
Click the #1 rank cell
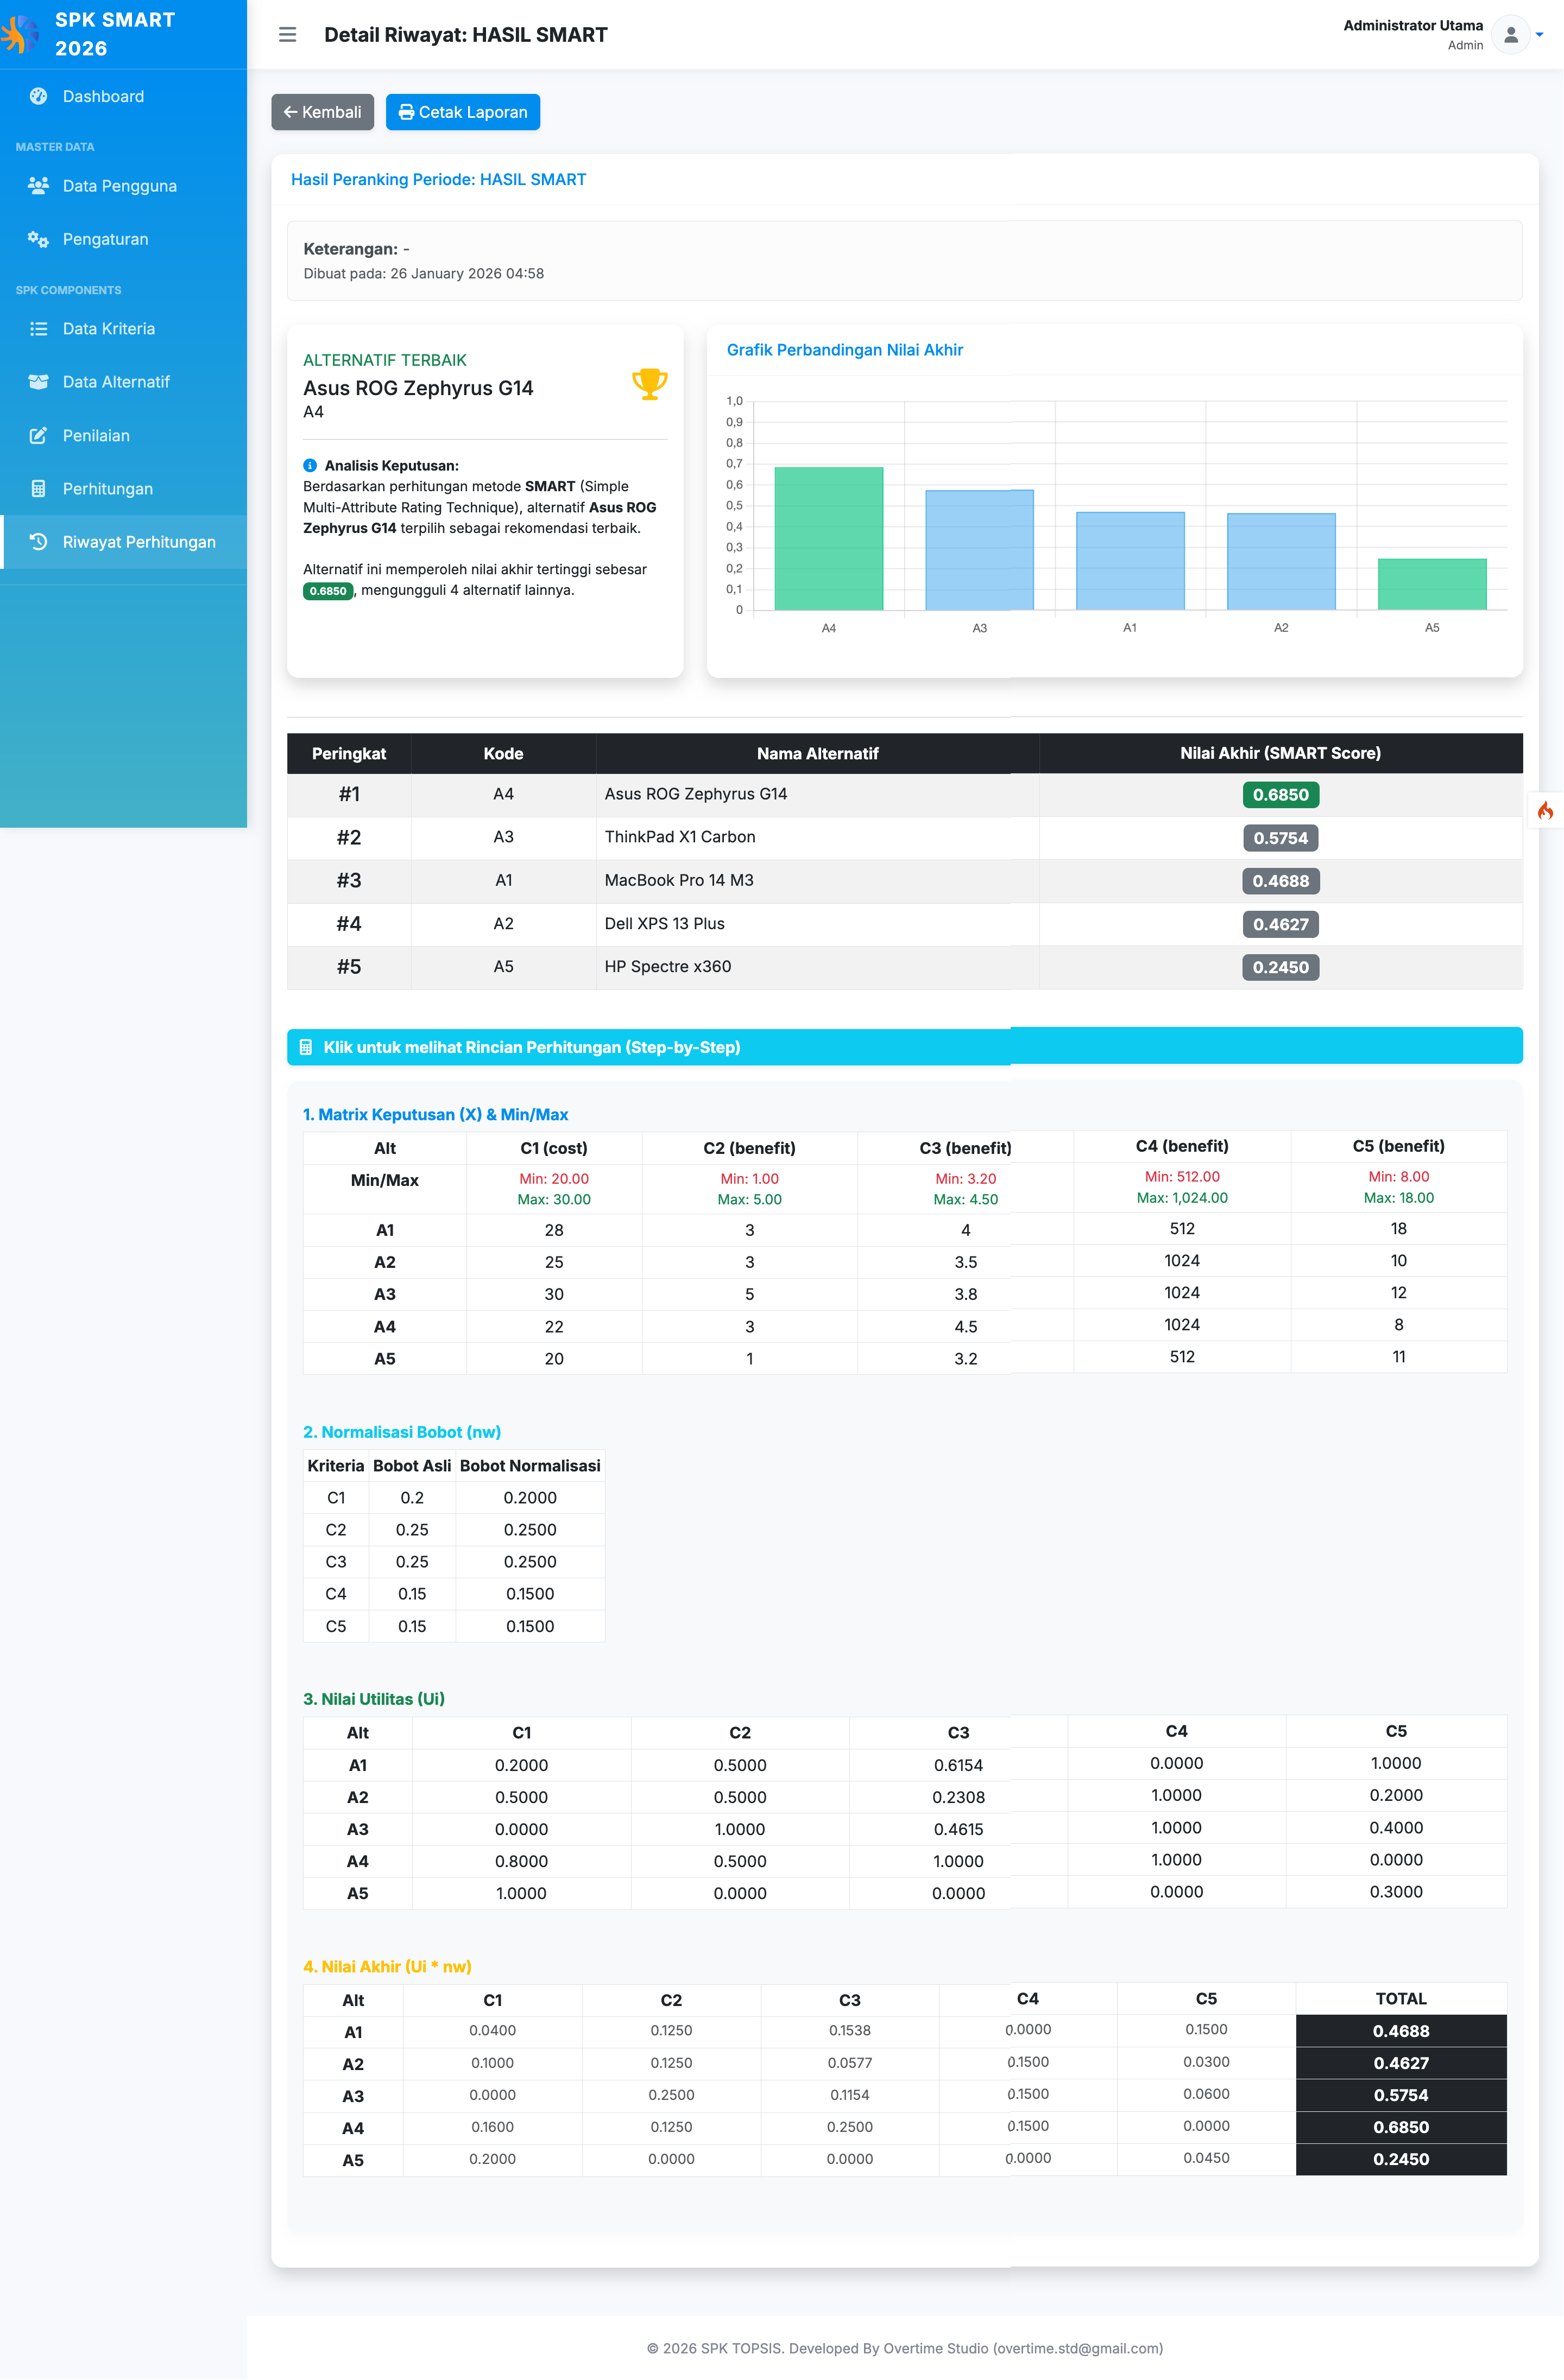point(348,794)
